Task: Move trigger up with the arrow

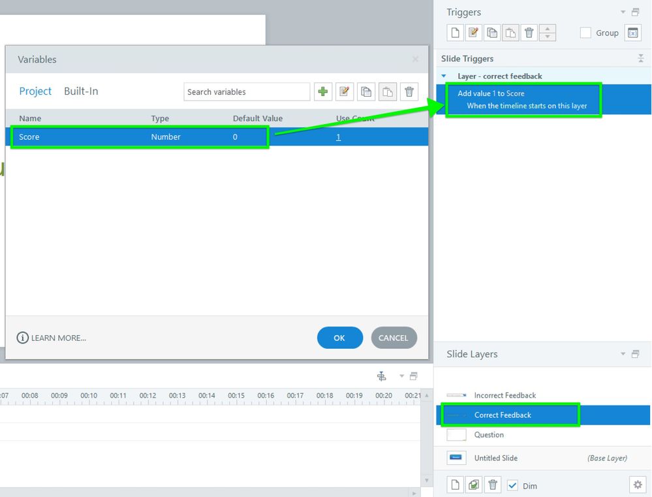Action: (x=547, y=29)
